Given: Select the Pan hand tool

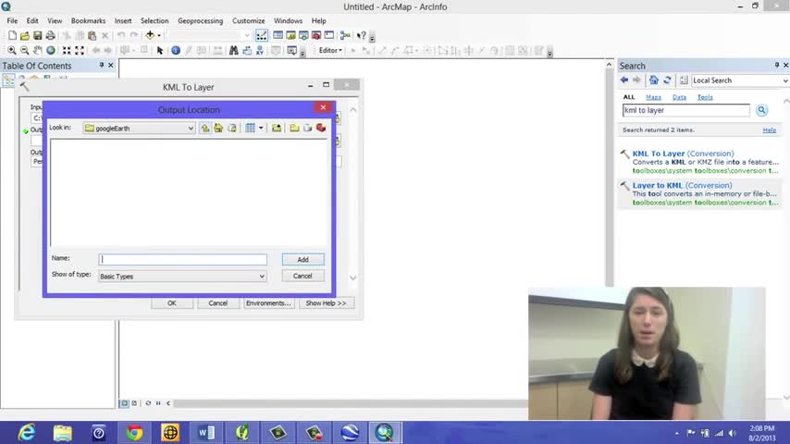Looking at the screenshot, I should pos(38,50).
